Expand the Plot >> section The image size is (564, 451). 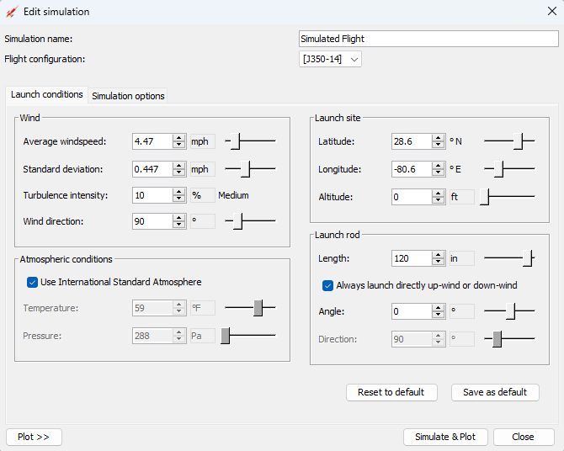(34, 437)
